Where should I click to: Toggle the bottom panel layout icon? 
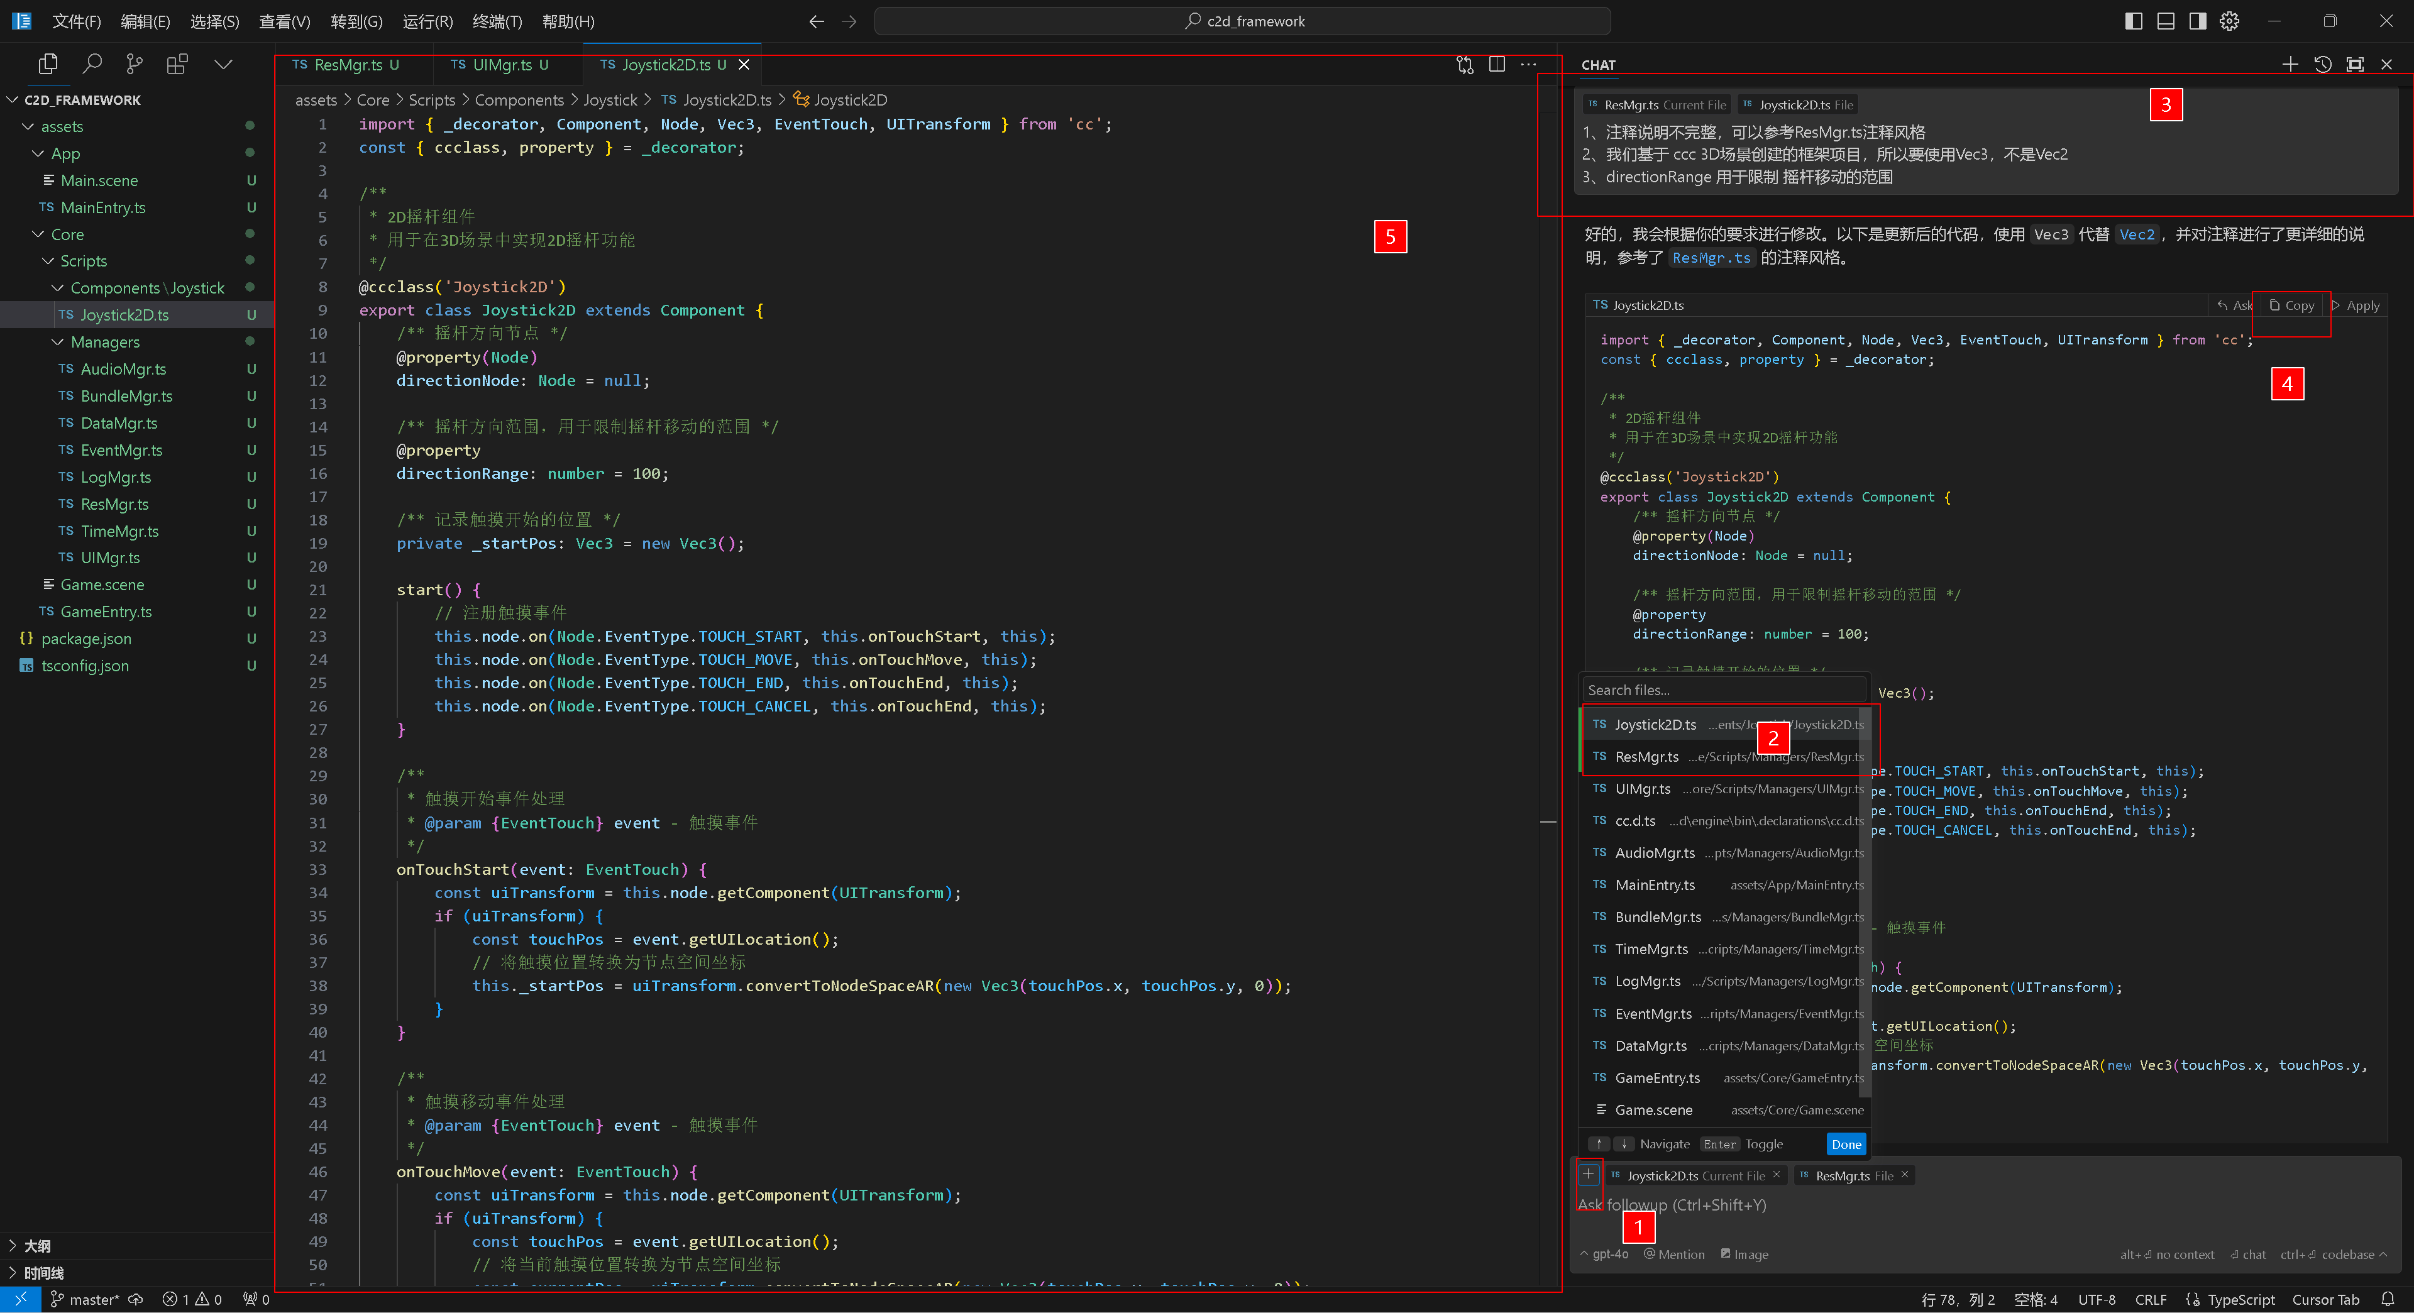click(x=2166, y=21)
